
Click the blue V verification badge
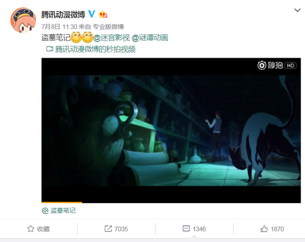tap(91, 14)
